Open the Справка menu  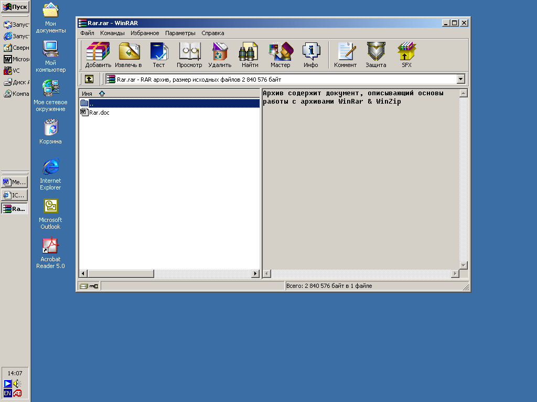click(213, 33)
